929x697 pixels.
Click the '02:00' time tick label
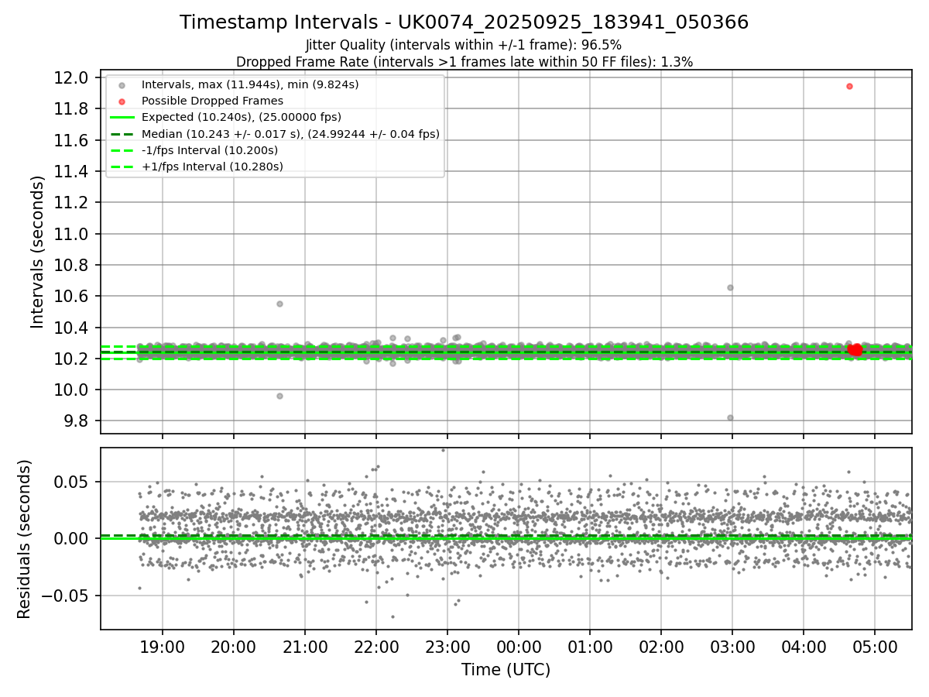pyautogui.click(x=661, y=646)
